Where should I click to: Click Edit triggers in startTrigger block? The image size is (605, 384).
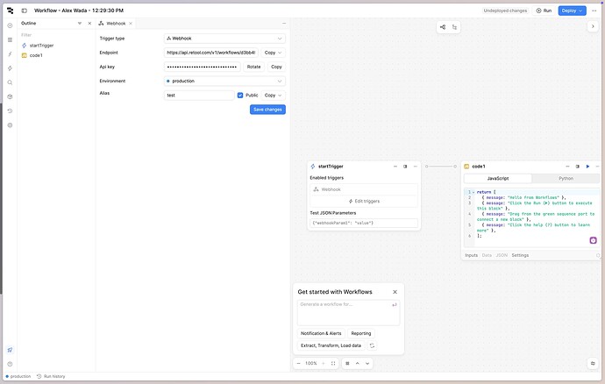tap(364, 202)
